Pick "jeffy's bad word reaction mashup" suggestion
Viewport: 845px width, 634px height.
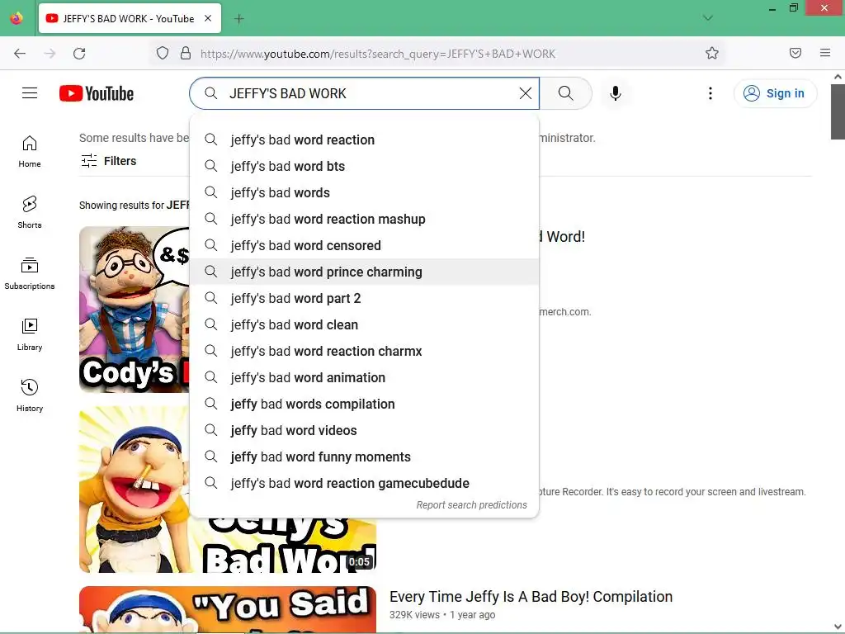pos(364,219)
